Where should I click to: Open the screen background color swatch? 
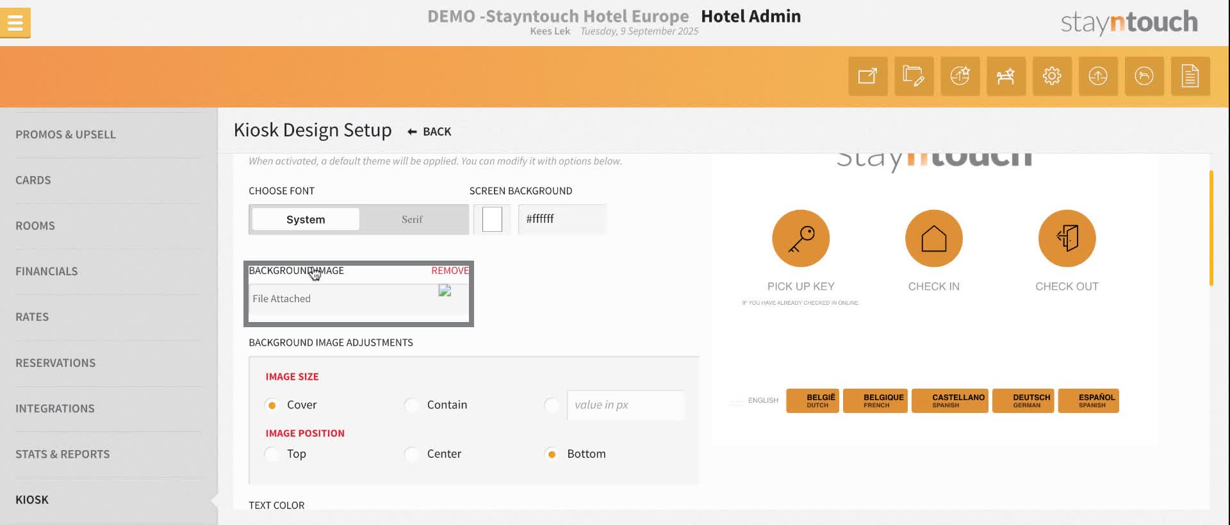click(x=492, y=220)
